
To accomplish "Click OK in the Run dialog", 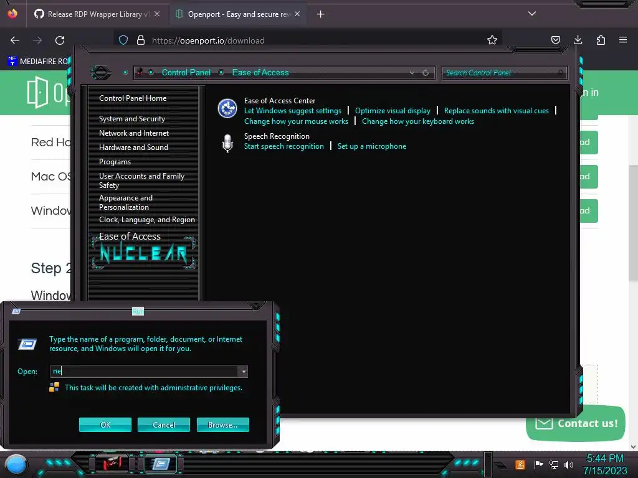I will tap(105, 424).
